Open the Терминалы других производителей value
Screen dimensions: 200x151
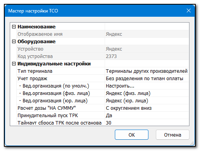tap(146, 71)
